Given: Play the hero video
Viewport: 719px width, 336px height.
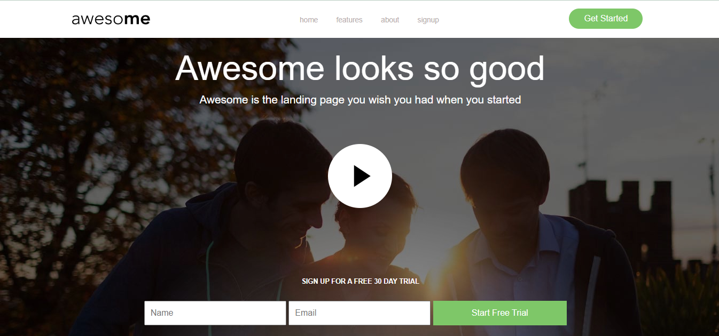Looking at the screenshot, I should [x=360, y=176].
